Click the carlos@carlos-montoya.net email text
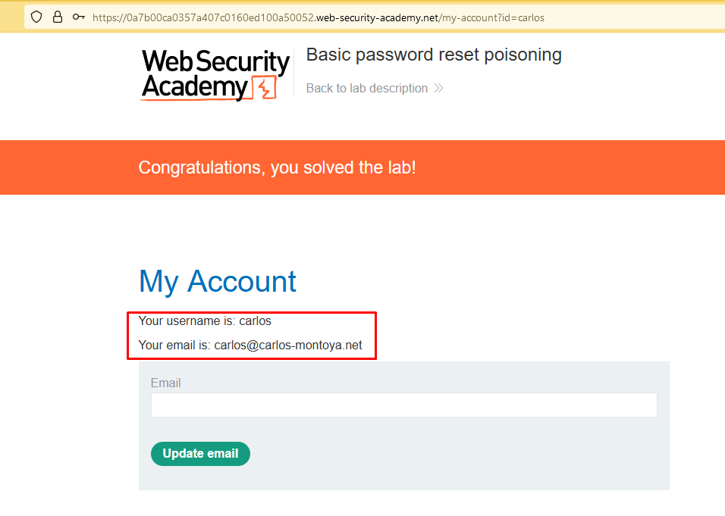 288,346
